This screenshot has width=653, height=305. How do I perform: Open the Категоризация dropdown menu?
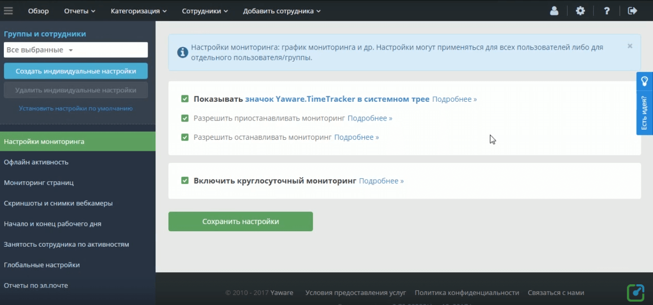139,11
